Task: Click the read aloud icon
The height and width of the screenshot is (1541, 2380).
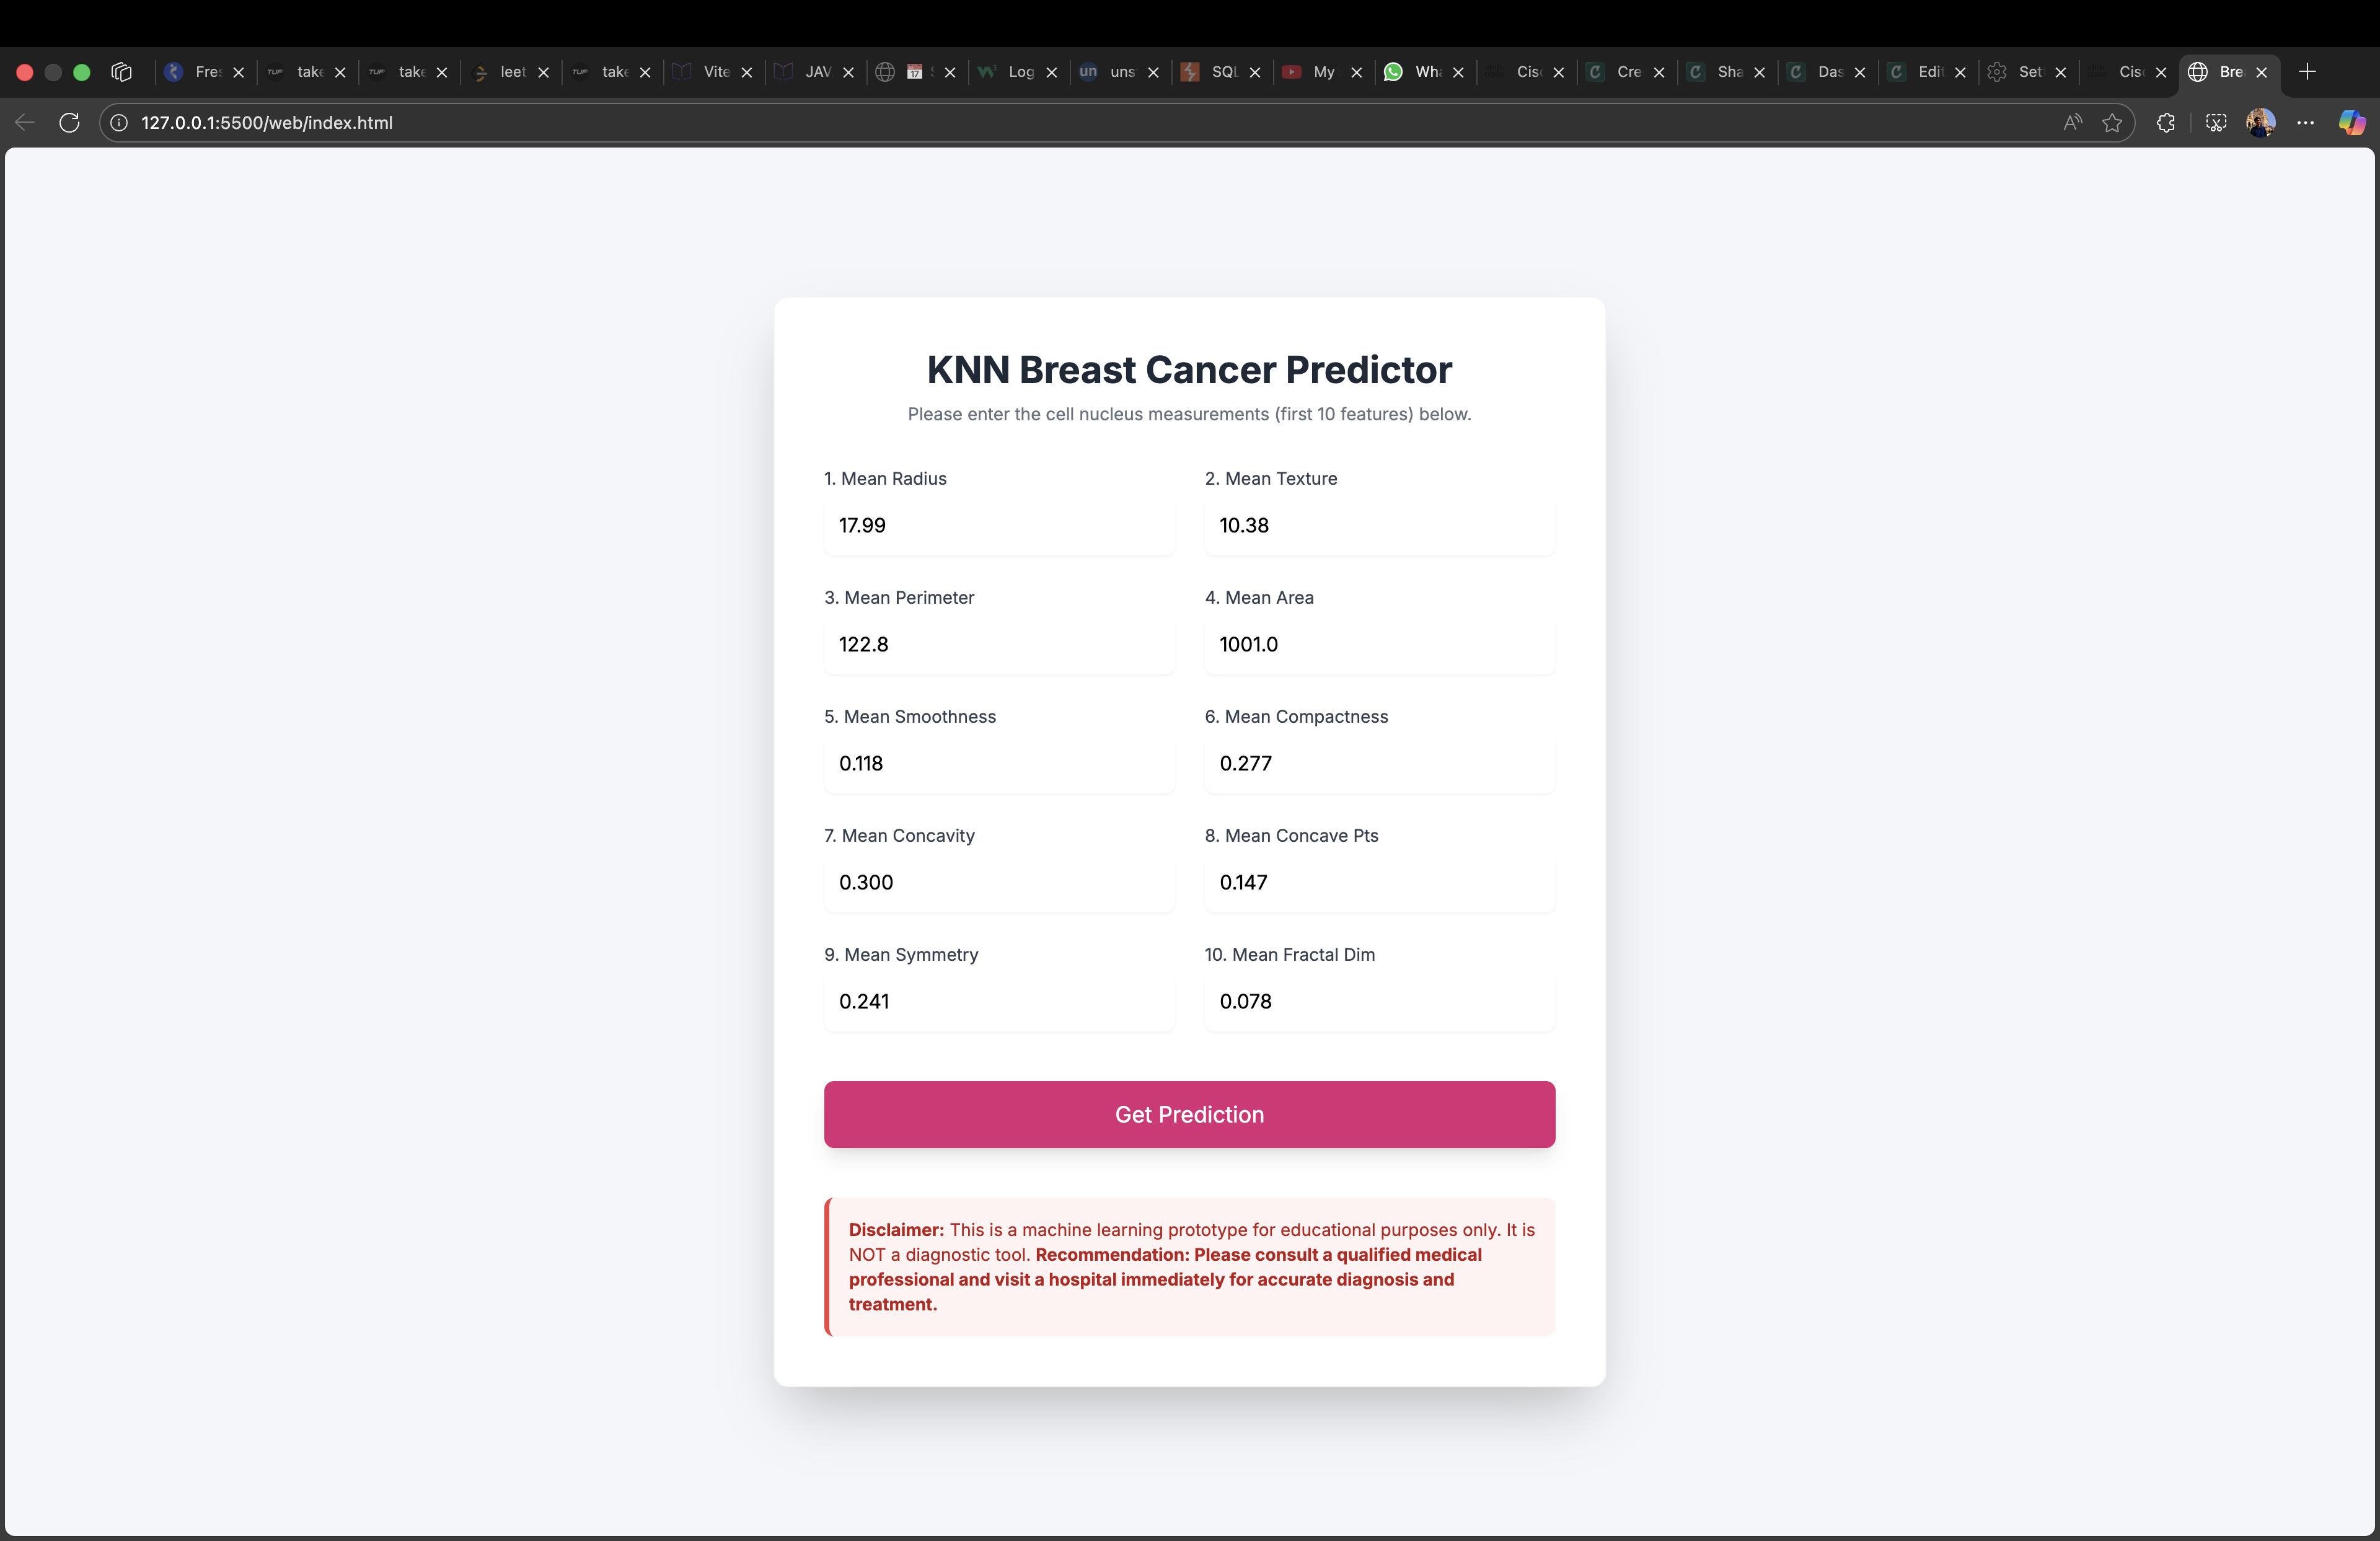Action: click(2072, 122)
